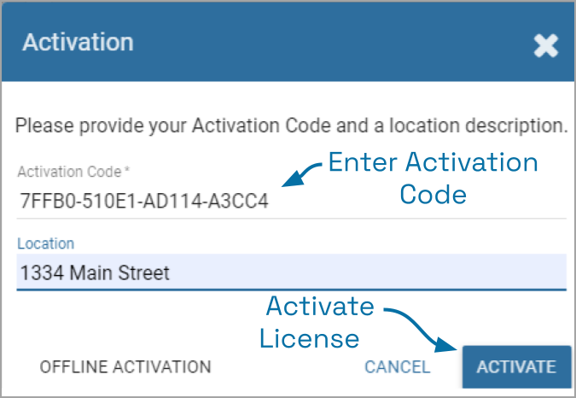Close the Activation dialog with X

point(545,45)
